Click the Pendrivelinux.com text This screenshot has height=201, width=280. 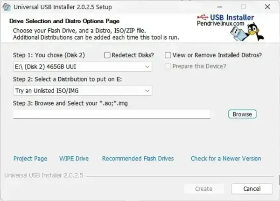(x=221, y=23)
